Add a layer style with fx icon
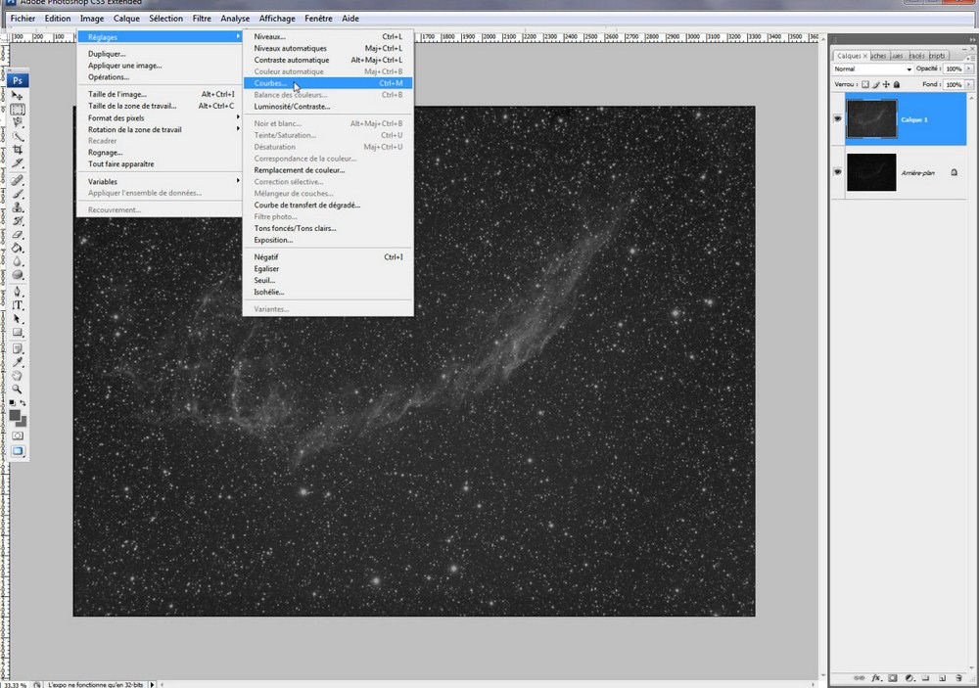Viewport: 979px width, 688px height. point(876,678)
